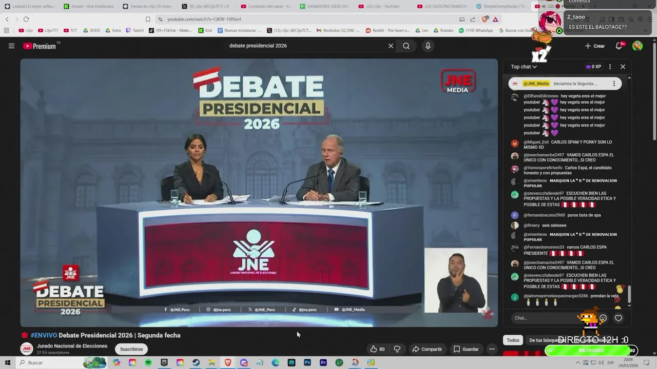Select the Todos filter chip
Image resolution: width=657 pixels, height=369 pixels.
tap(513, 340)
